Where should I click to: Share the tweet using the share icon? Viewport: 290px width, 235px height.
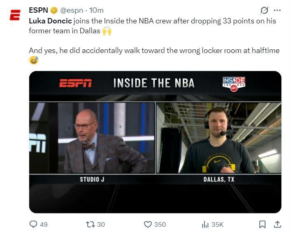tap(277, 224)
